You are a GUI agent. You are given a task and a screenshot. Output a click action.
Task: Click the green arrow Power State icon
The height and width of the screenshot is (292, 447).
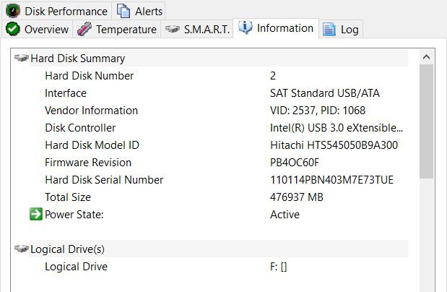tap(36, 215)
